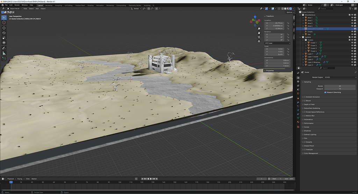Uncheck Viewport Denoising checkbox
This screenshot has width=358, height=194.
click(x=325, y=92)
